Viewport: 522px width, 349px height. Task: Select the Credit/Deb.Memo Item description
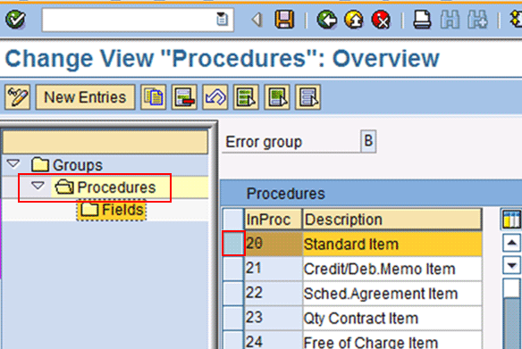pyautogui.click(x=392, y=269)
